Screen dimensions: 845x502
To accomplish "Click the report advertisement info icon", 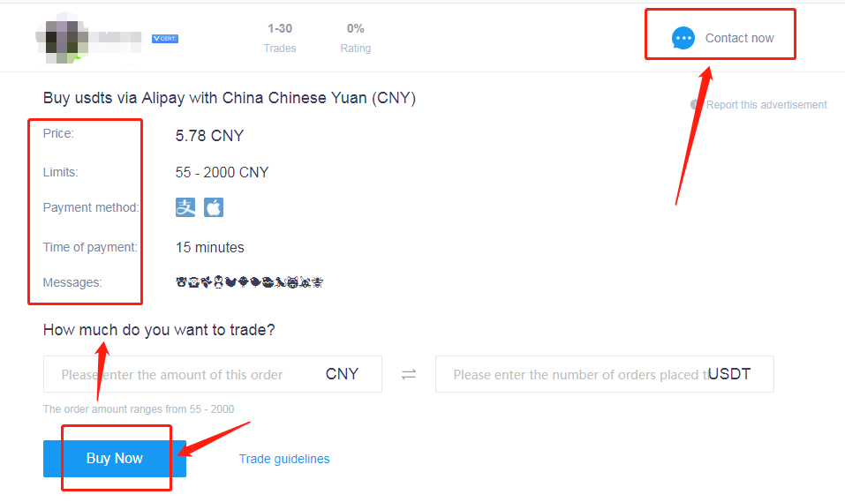I will [696, 104].
